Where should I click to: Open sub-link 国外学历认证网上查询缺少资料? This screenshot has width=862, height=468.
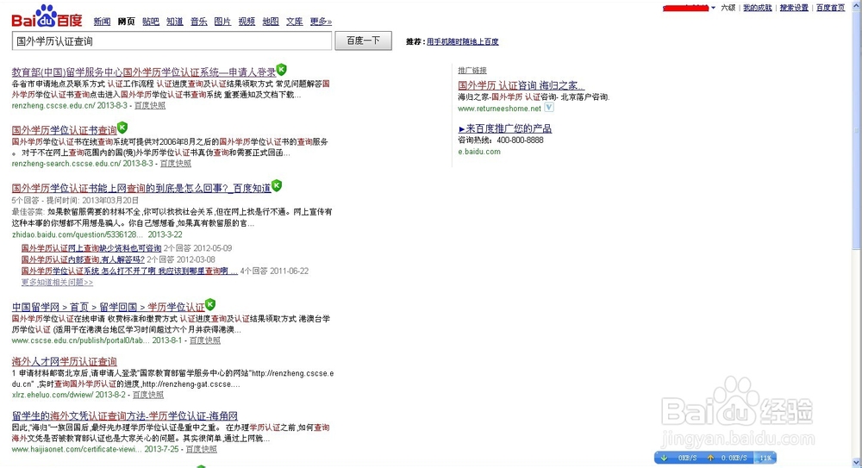[91, 248]
